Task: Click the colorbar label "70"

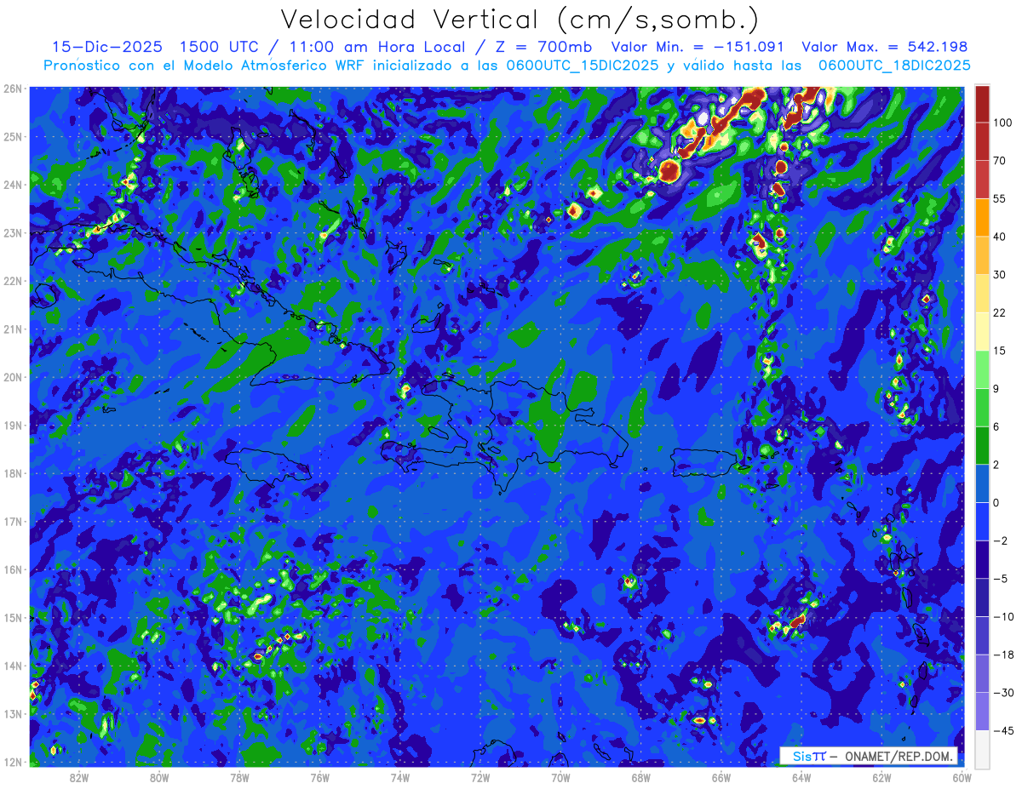Action: [1000, 160]
